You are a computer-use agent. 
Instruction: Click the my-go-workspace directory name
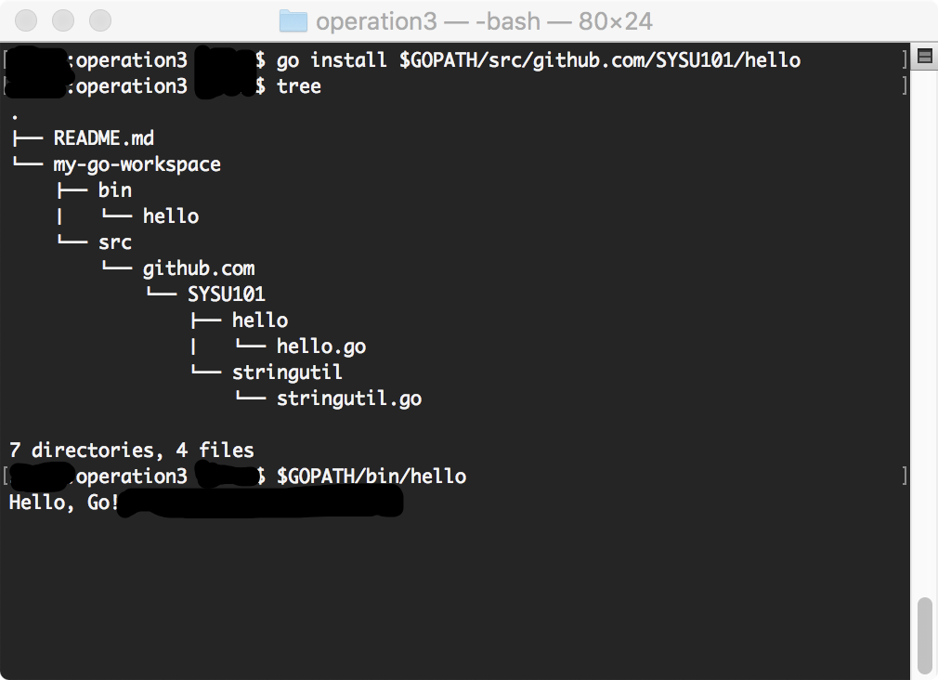[x=137, y=164]
